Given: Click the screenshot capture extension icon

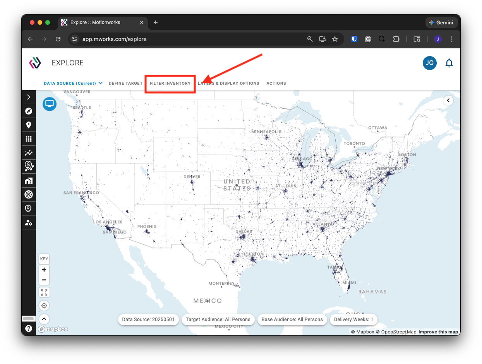Looking at the screenshot, I should pos(382,39).
